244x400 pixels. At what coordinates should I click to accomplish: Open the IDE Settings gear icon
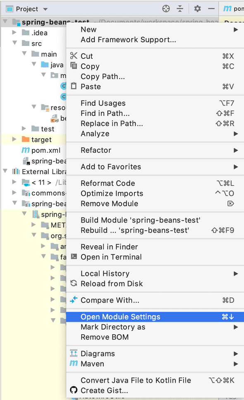click(x=197, y=8)
